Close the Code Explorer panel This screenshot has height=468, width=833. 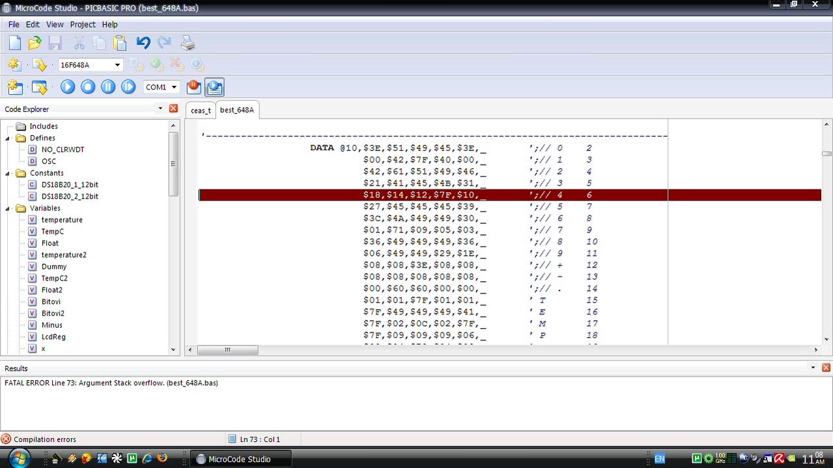point(173,109)
